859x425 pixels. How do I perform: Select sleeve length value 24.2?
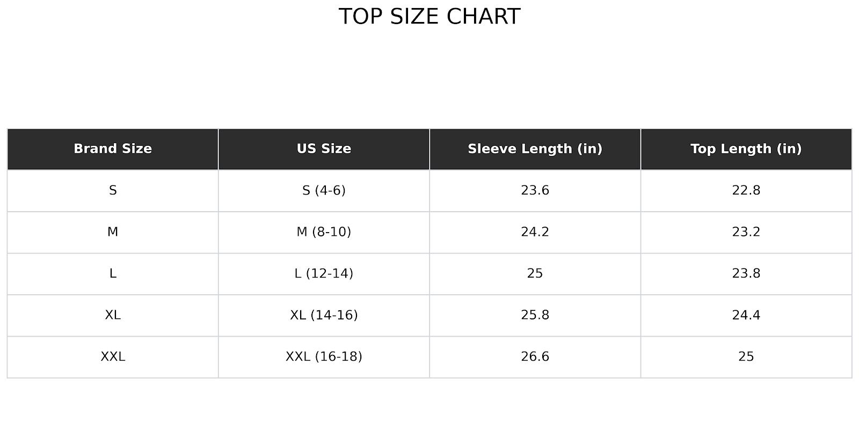[x=535, y=232]
